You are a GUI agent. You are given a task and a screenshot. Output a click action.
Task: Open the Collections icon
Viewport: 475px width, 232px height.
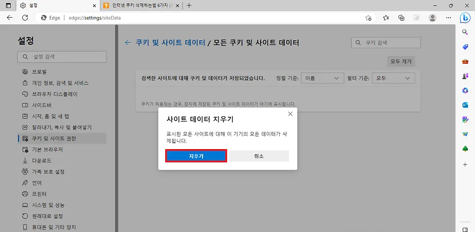pos(401,18)
